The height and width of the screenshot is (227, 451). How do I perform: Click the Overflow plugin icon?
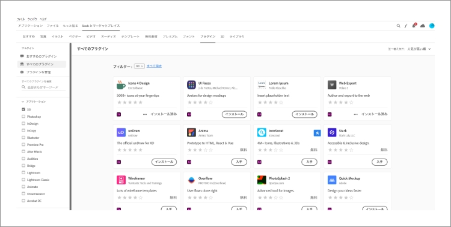191,180
